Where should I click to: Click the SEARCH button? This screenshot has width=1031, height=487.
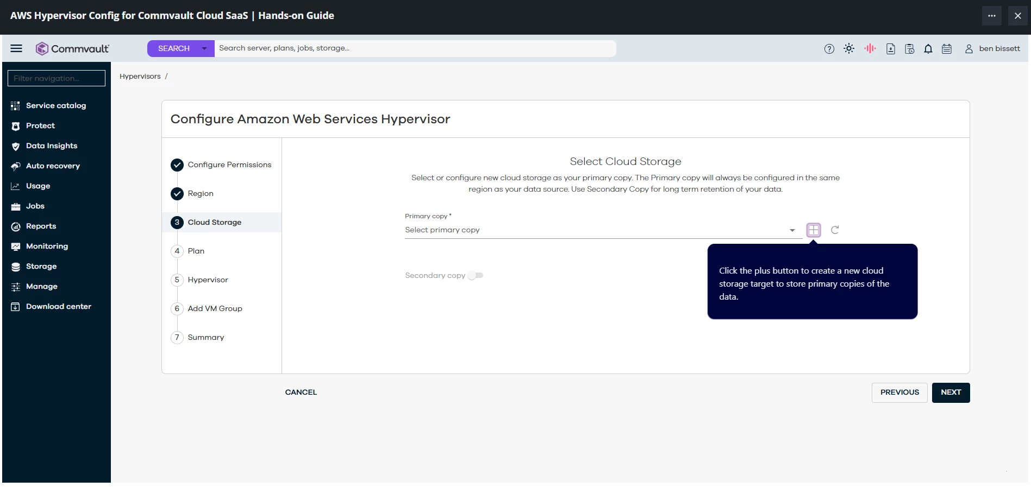click(x=174, y=48)
